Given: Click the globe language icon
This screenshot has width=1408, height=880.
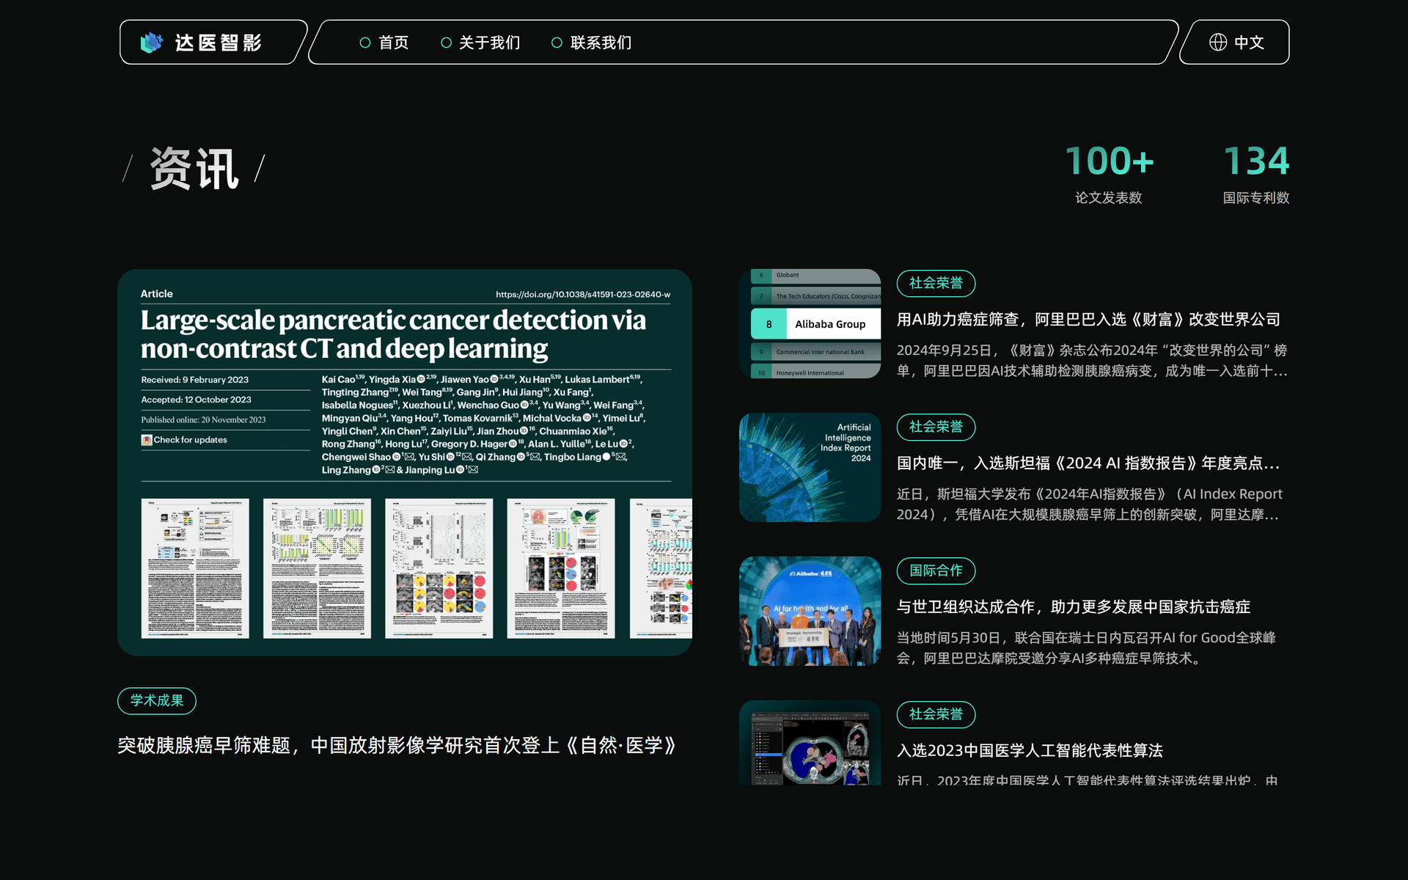Looking at the screenshot, I should (x=1218, y=43).
